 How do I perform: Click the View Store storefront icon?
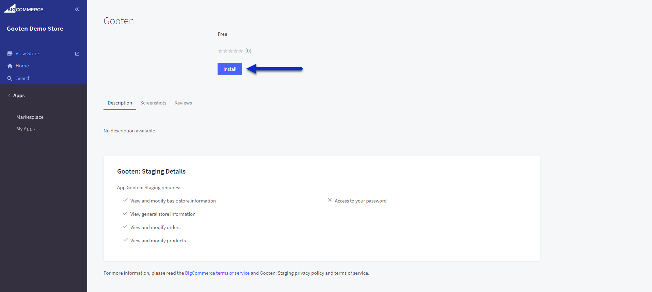tap(10, 54)
